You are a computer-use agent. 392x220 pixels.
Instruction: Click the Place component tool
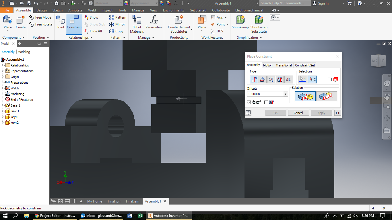pos(8,22)
